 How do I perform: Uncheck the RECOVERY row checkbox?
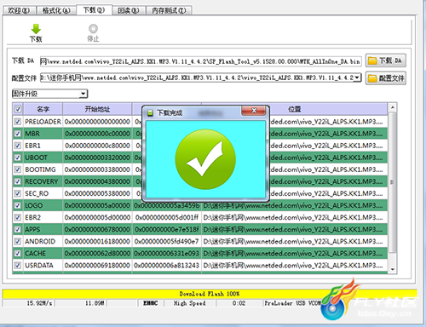point(18,181)
